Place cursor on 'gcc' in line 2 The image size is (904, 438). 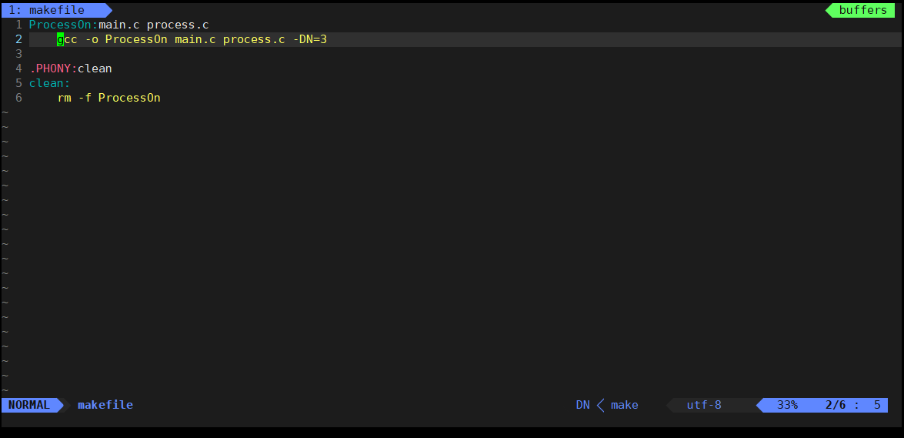coord(67,39)
